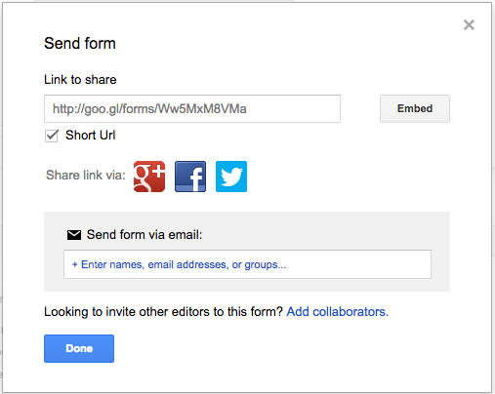
Task: Share the form link via Google+
Action: point(149,177)
